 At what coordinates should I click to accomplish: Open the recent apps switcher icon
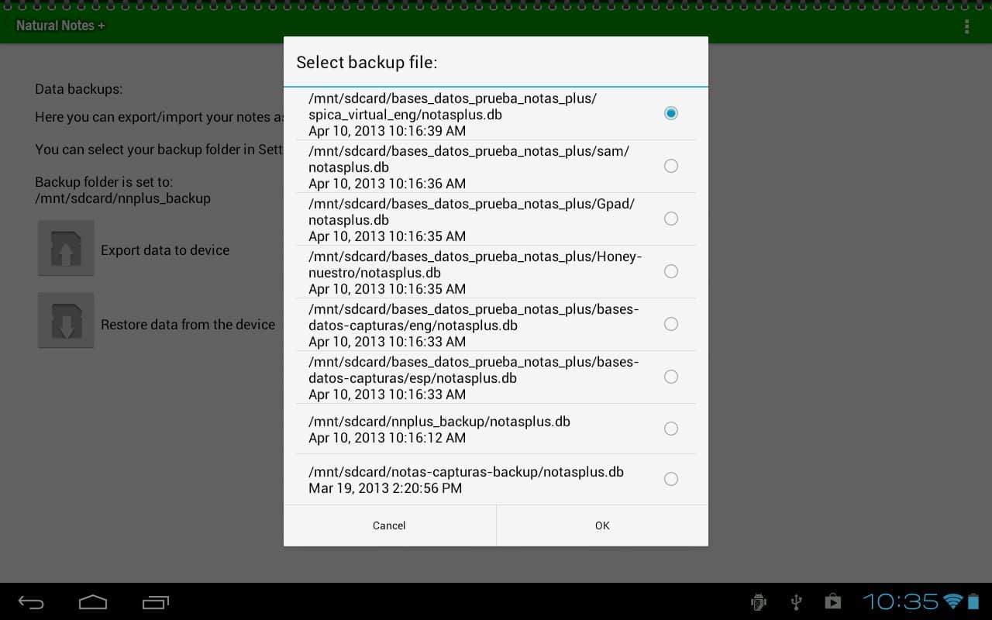(156, 602)
